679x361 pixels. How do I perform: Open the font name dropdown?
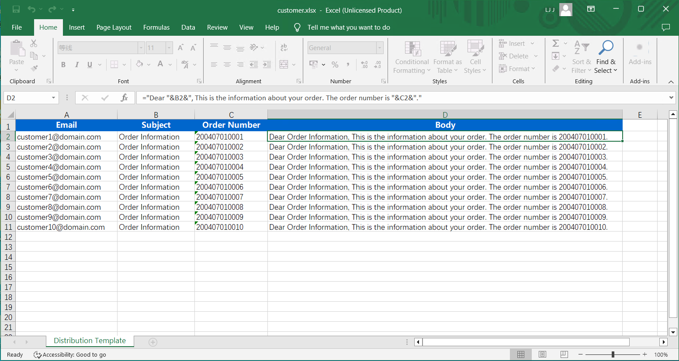tap(141, 48)
